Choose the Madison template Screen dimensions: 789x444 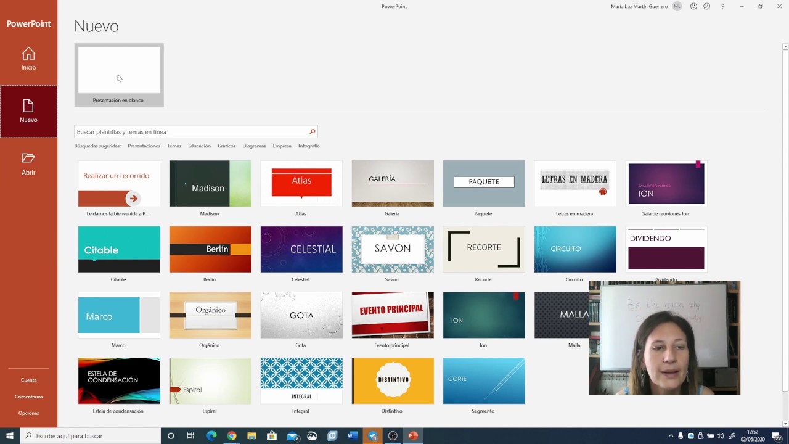coord(210,184)
